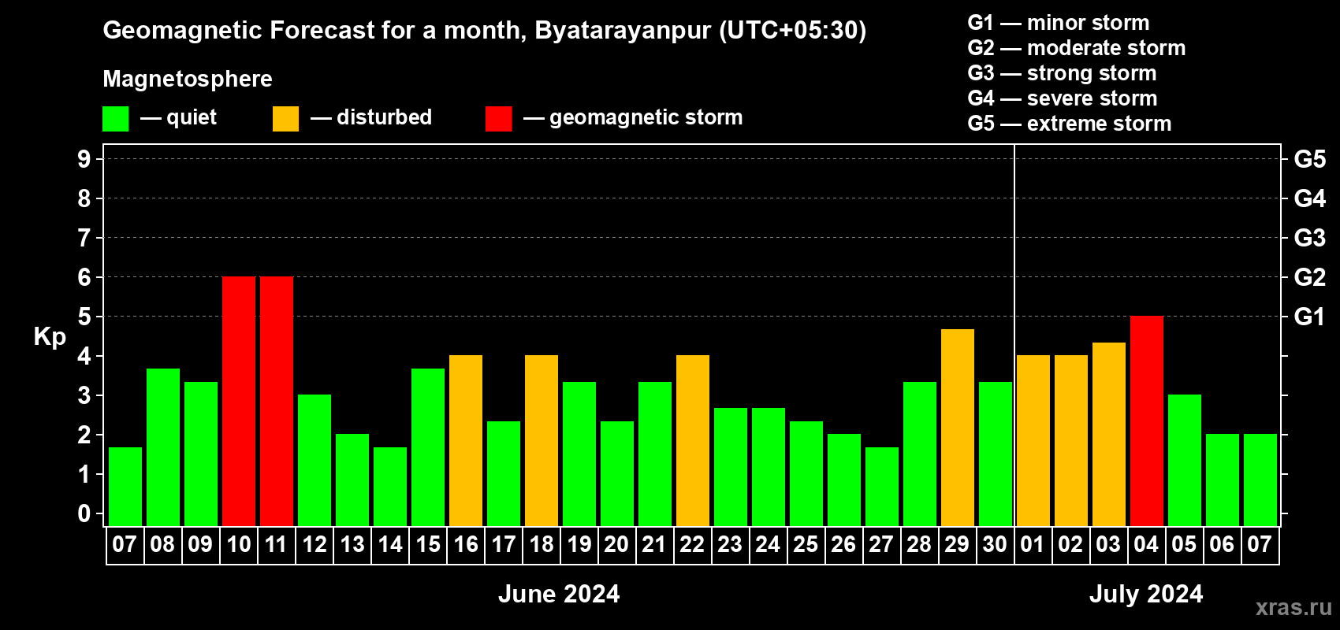The height and width of the screenshot is (630, 1340).
Task: Select the red bar for July 04
Action: (1147, 421)
